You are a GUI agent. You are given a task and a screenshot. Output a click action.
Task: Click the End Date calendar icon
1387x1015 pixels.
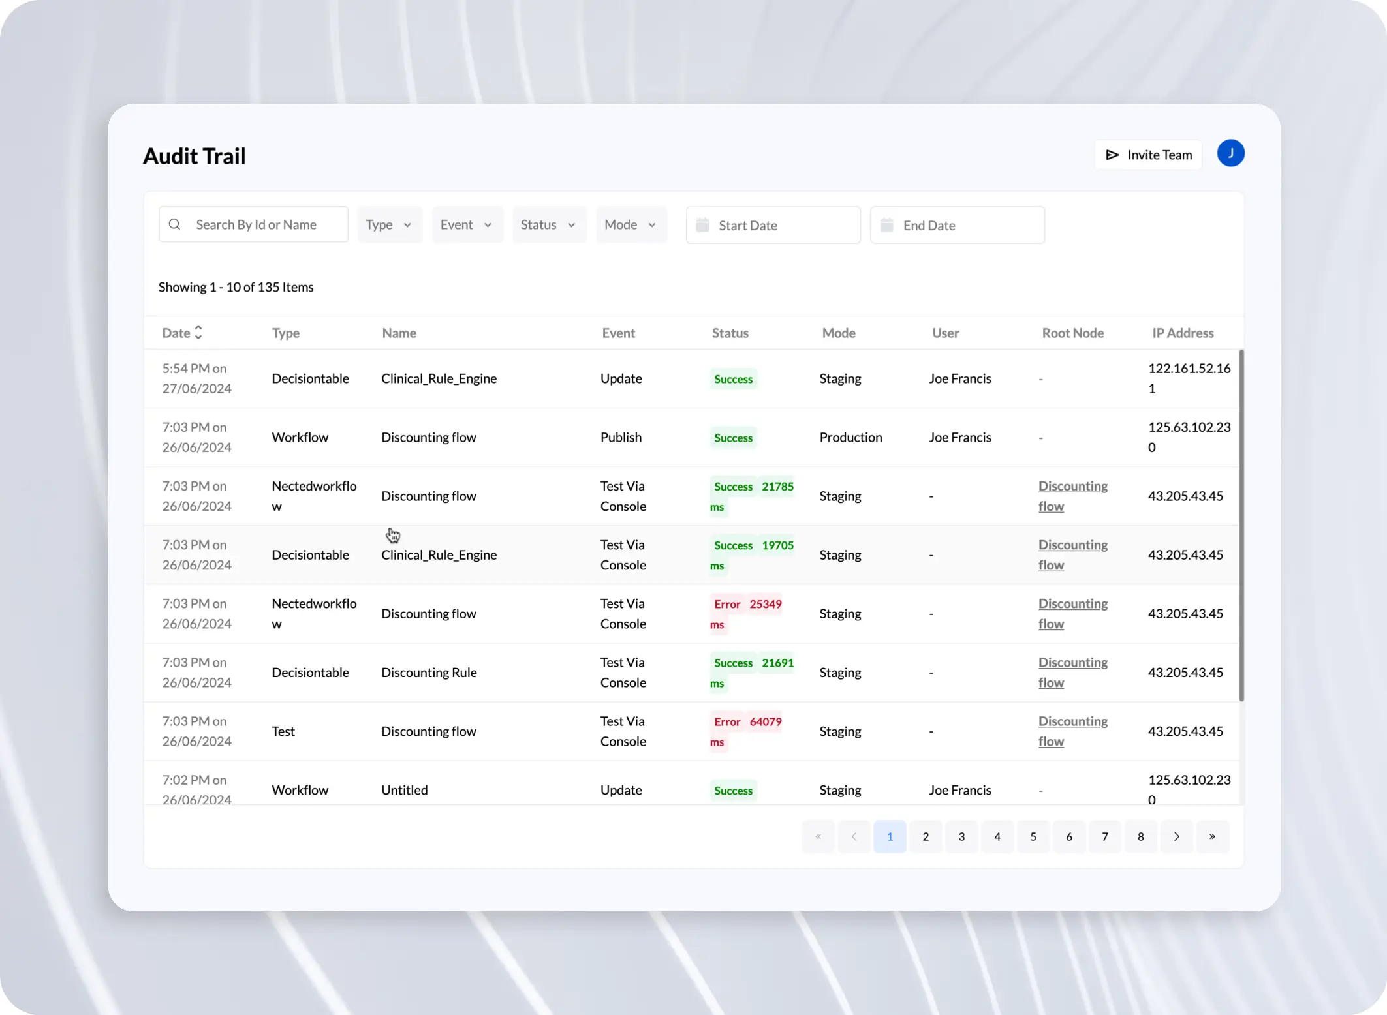[x=886, y=225]
